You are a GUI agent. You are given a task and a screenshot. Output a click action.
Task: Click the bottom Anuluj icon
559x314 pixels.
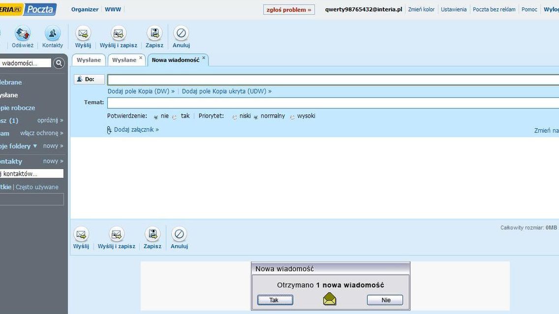(179, 234)
